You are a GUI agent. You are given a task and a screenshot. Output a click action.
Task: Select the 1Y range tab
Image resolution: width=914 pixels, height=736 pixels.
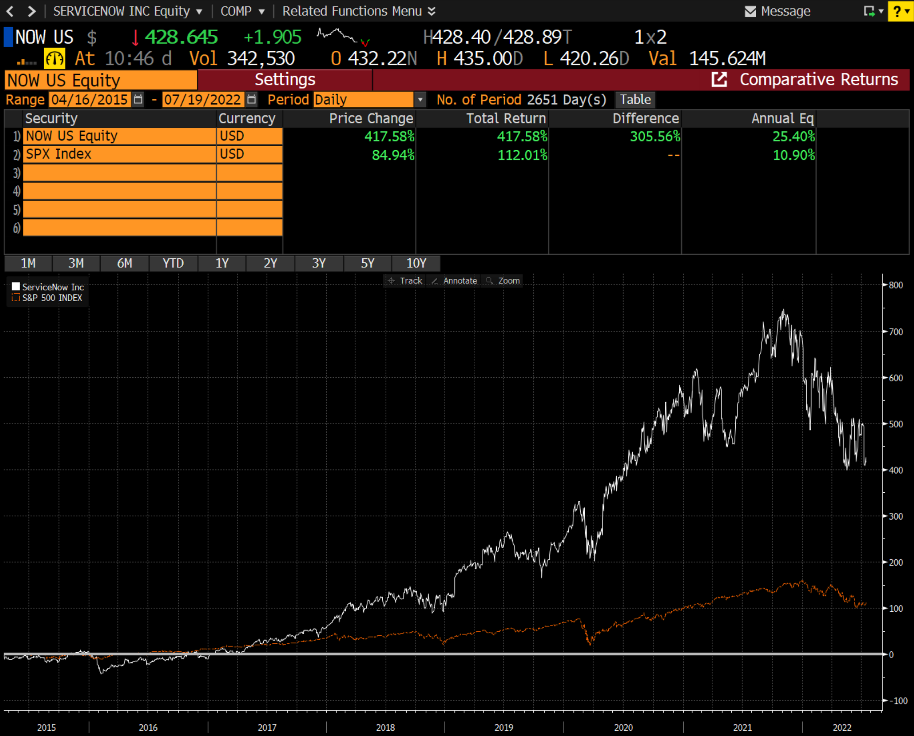tap(222, 263)
